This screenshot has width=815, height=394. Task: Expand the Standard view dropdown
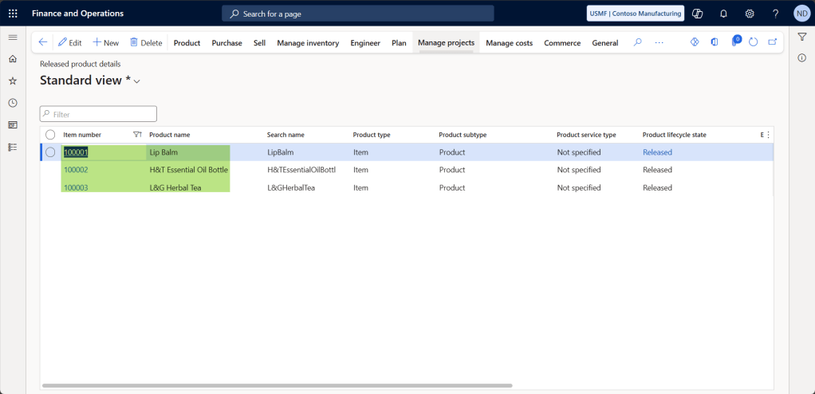tap(136, 81)
